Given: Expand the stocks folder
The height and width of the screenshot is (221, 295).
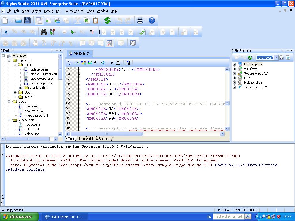Looking at the screenshot, I should tap(15, 92).
